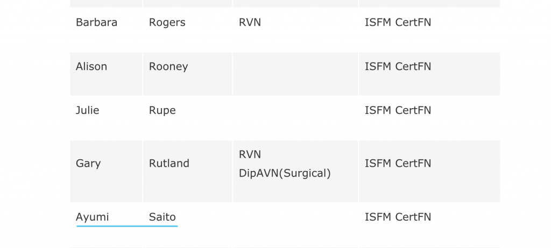Select the surname Rogers cell
Viewport: 551px width, 248px height.
point(187,30)
